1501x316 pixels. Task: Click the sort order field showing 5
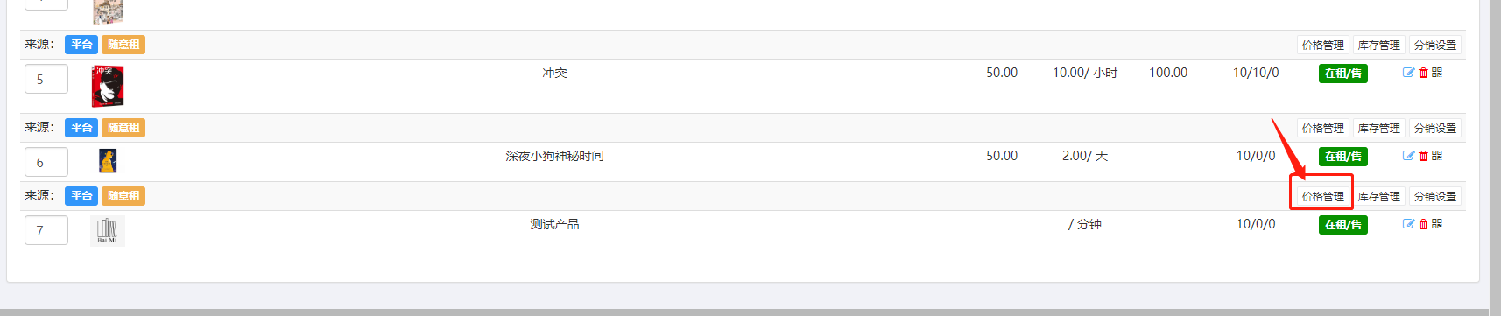46,79
